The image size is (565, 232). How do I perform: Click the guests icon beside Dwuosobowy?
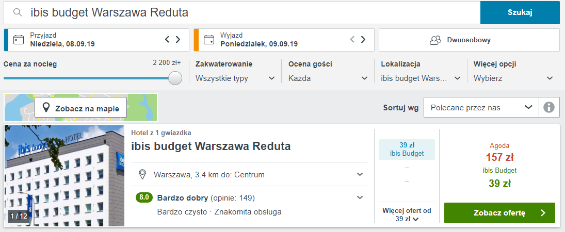pyautogui.click(x=435, y=40)
